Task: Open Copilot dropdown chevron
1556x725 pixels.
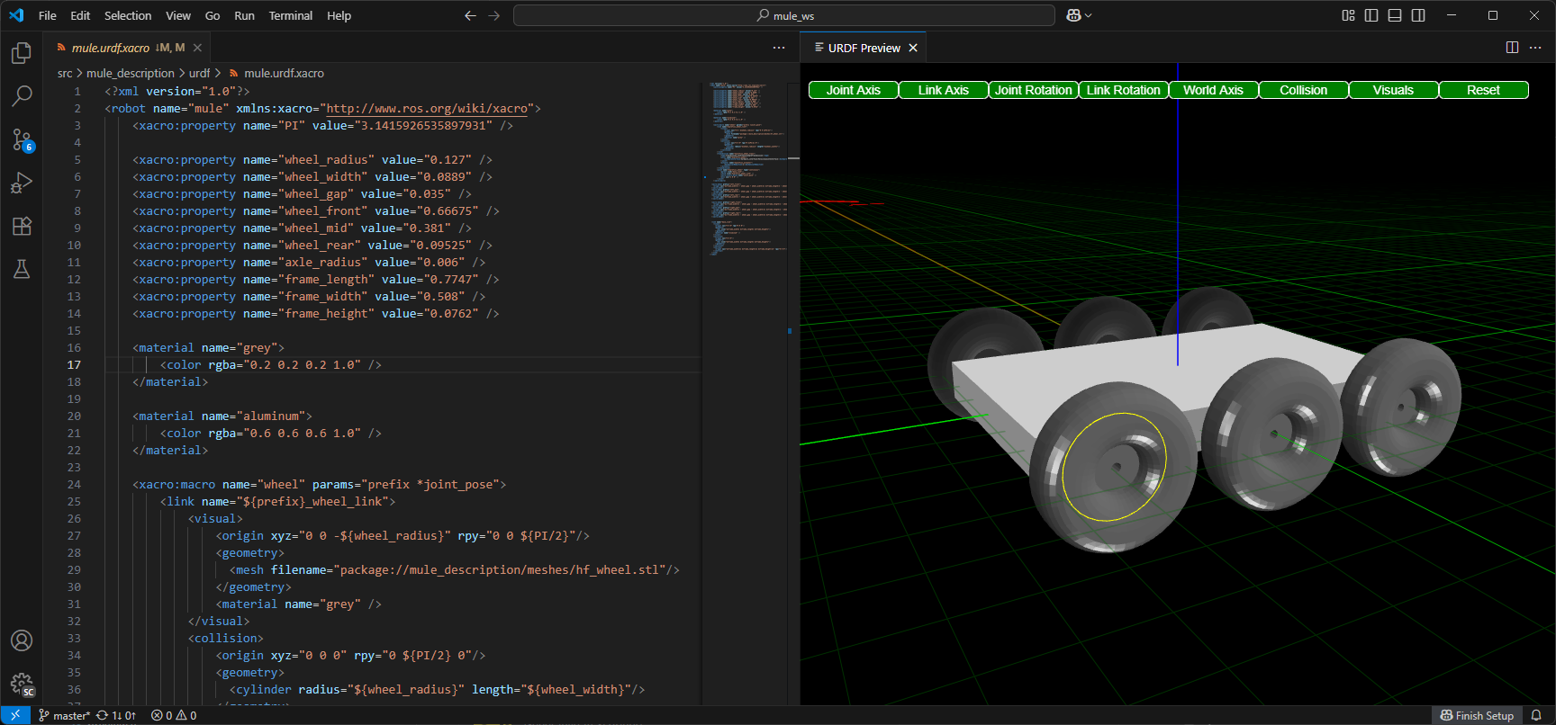Action: pos(1089,15)
